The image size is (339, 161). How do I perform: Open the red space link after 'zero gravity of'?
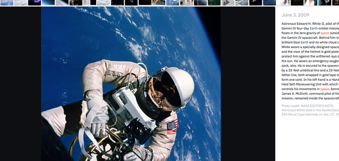(325, 33)
